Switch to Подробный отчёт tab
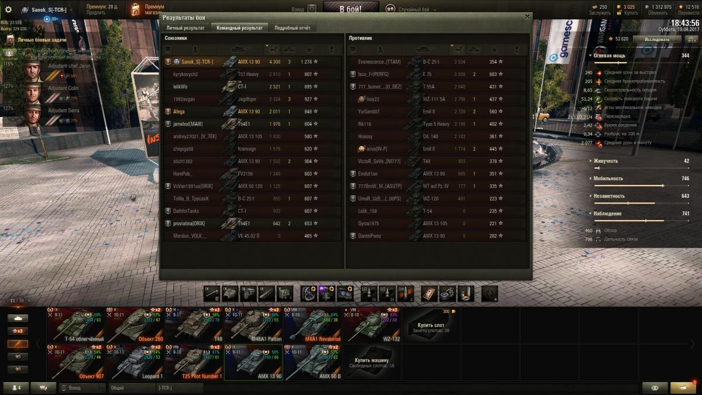The image size is (702, 395). click(x=292, y=28)
